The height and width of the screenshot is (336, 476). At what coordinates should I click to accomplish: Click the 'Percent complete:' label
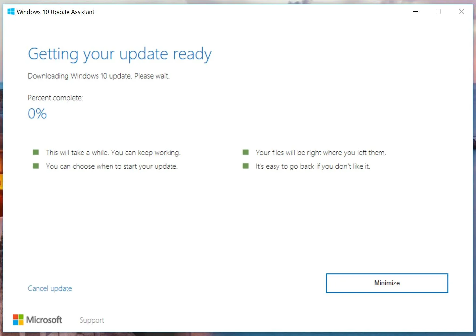click(55, 98)
